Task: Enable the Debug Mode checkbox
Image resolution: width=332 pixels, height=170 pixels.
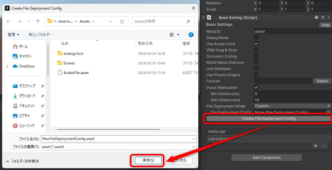Action: point(256,37)
